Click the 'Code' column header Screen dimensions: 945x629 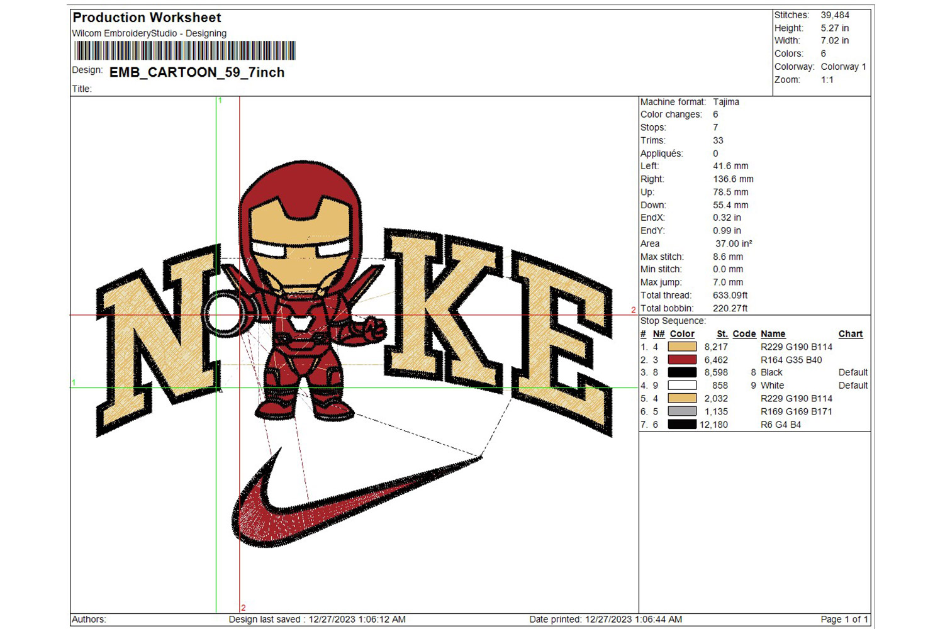point(744,334)
